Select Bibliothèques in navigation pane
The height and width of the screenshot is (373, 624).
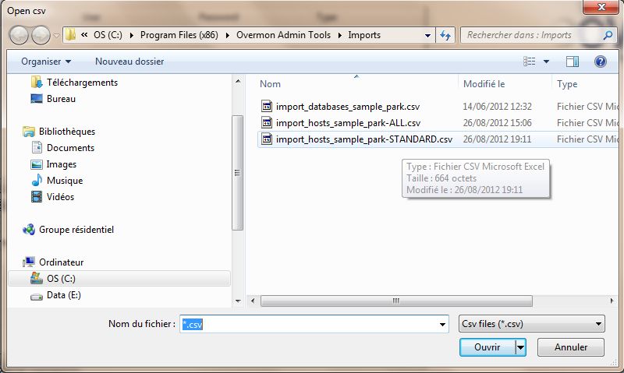67,132
